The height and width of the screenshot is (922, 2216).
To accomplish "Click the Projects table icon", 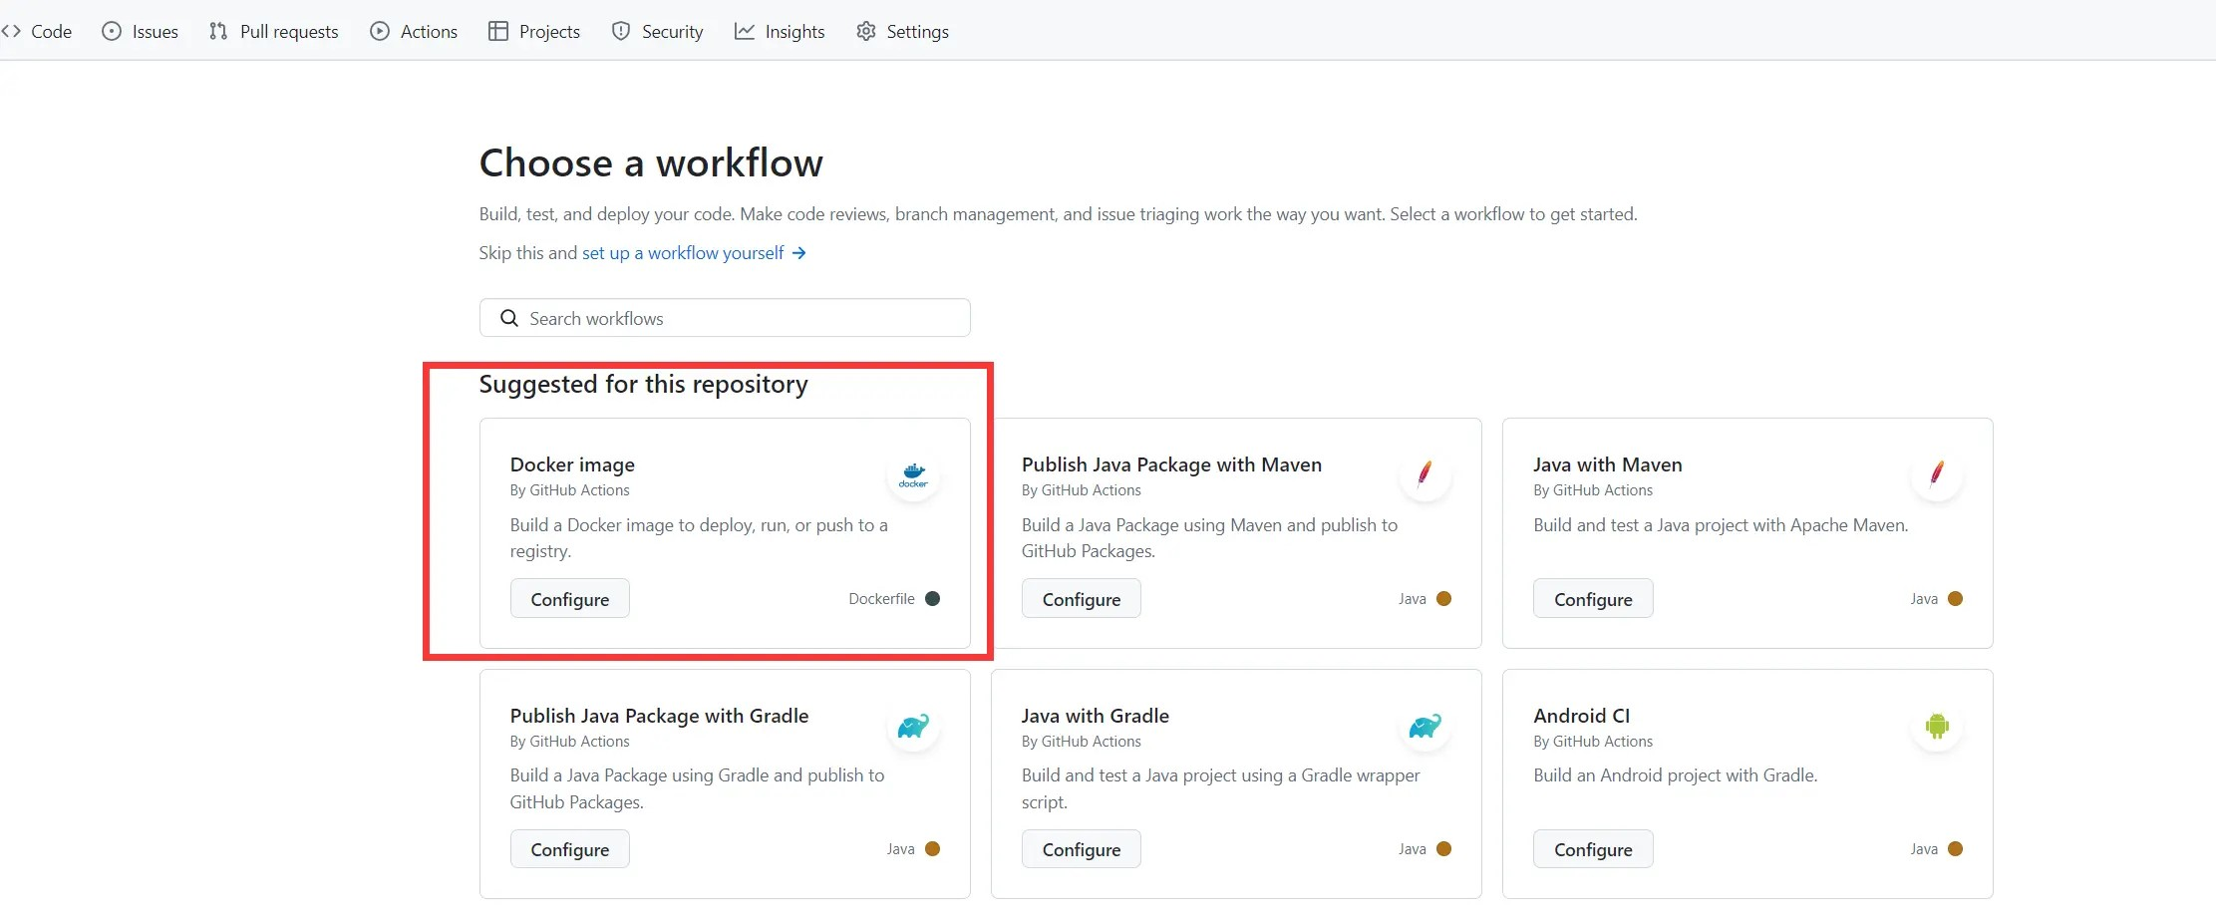I will click(498, 31).
